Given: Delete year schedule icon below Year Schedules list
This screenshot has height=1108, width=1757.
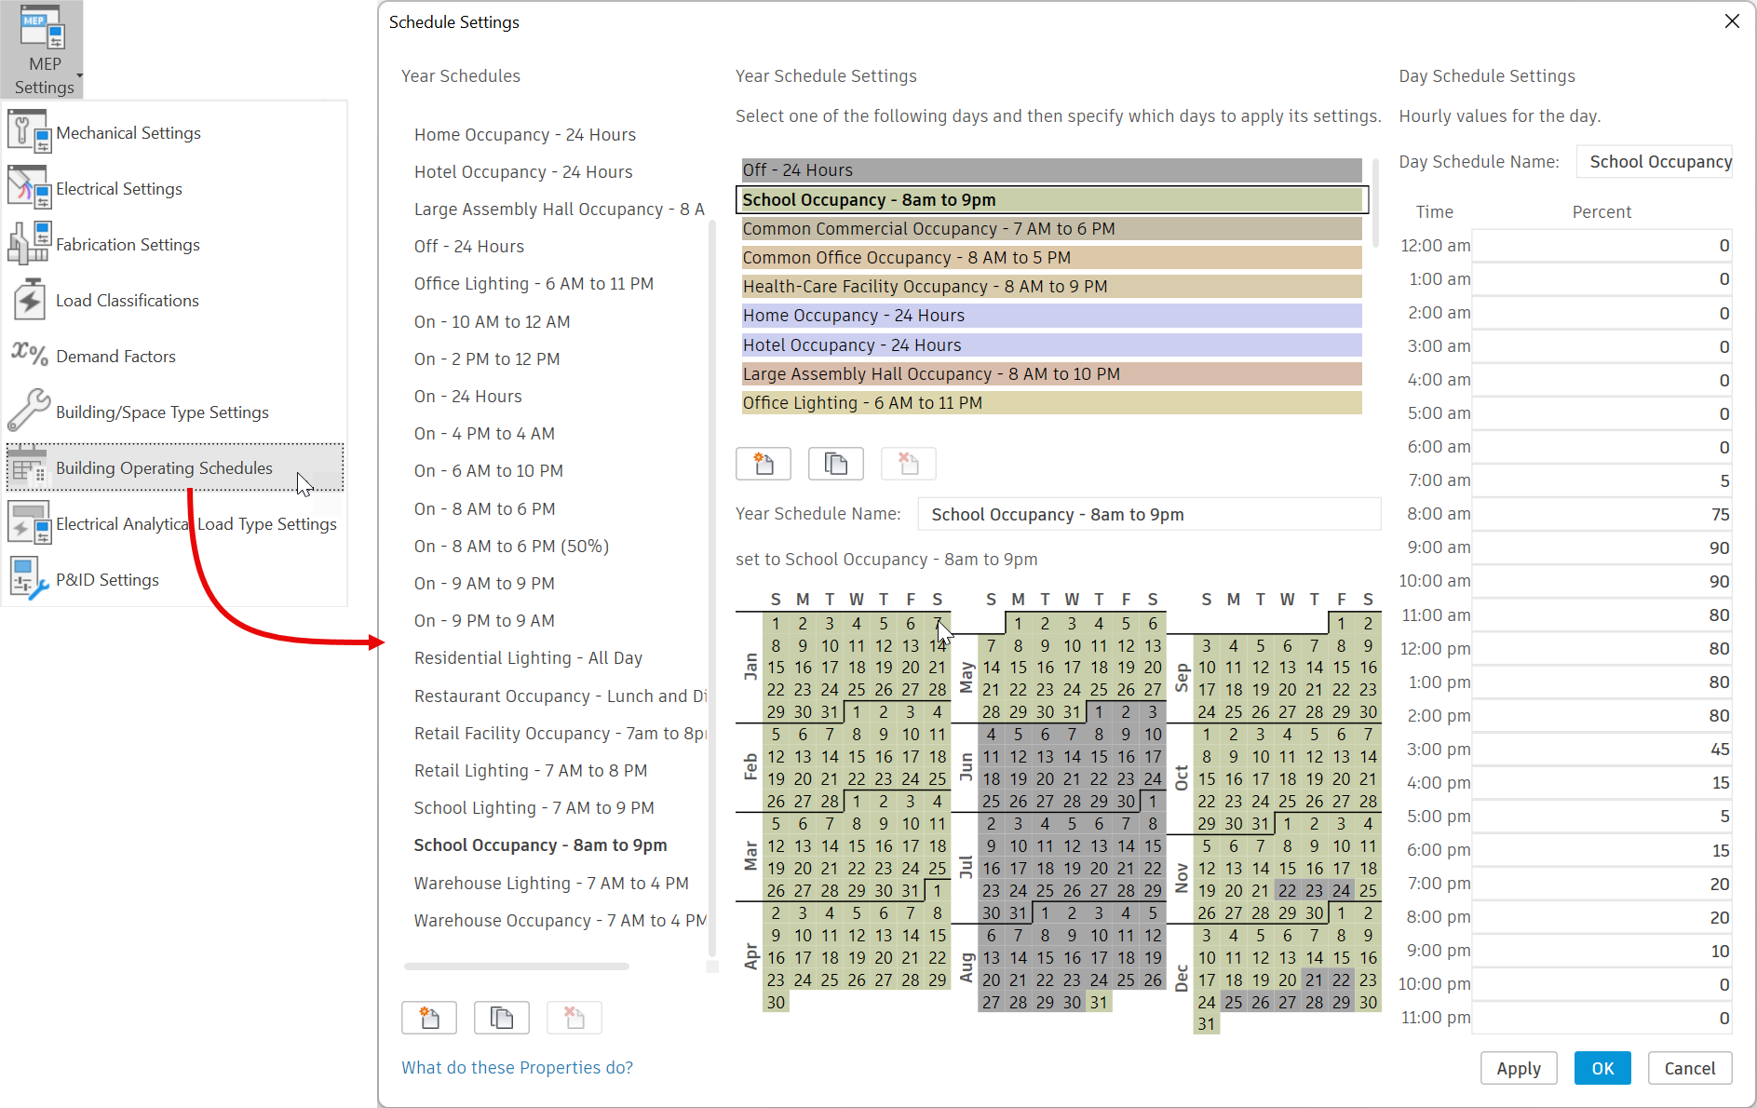Looking at the screenshot, I should coord(574,1018).
